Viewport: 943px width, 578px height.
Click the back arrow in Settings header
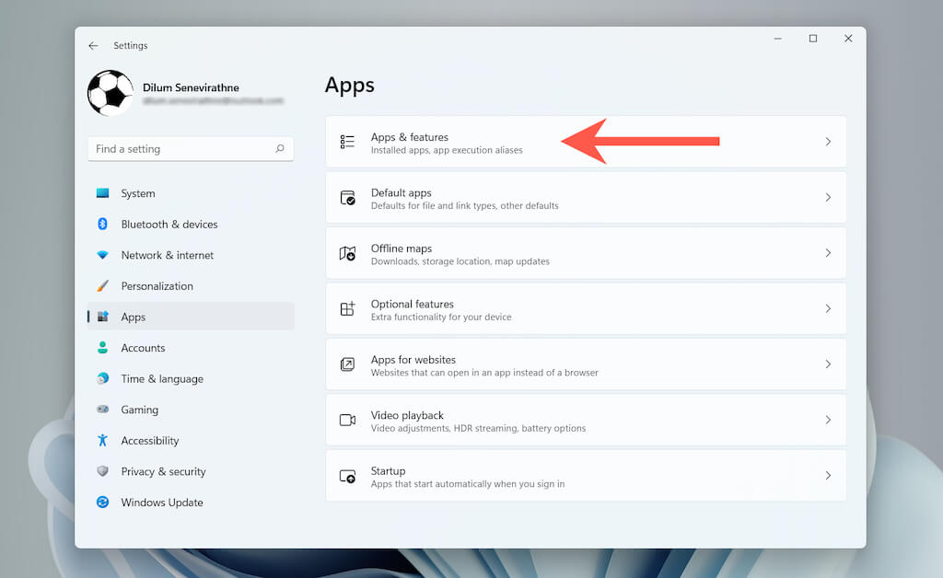pos(93,46)
